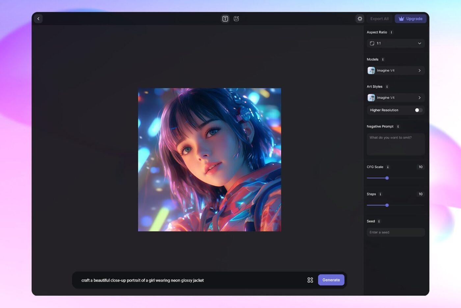This screenshot has width=461, height=308.
Task: Select the Seed info badge
Action: 379,221
